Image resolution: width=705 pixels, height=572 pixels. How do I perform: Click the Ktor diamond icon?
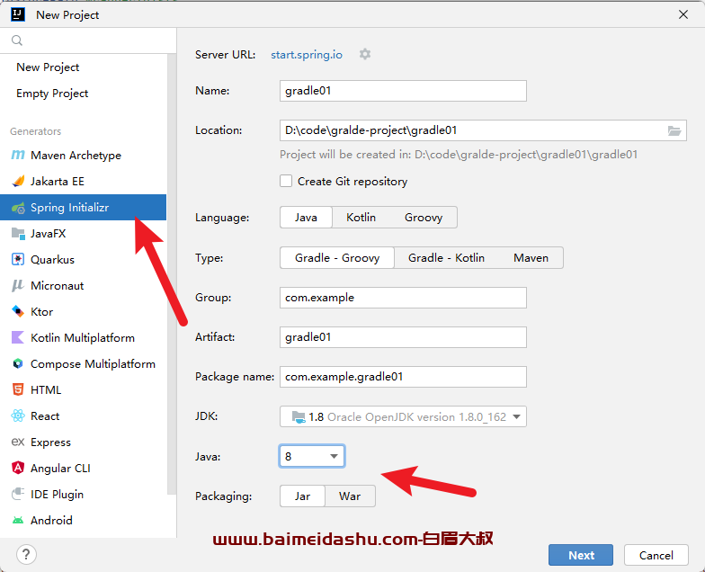coord(18,311)
